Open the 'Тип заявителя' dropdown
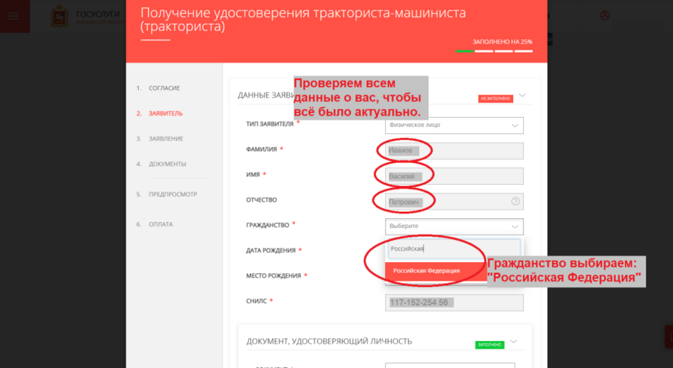 tap(453, 125)
